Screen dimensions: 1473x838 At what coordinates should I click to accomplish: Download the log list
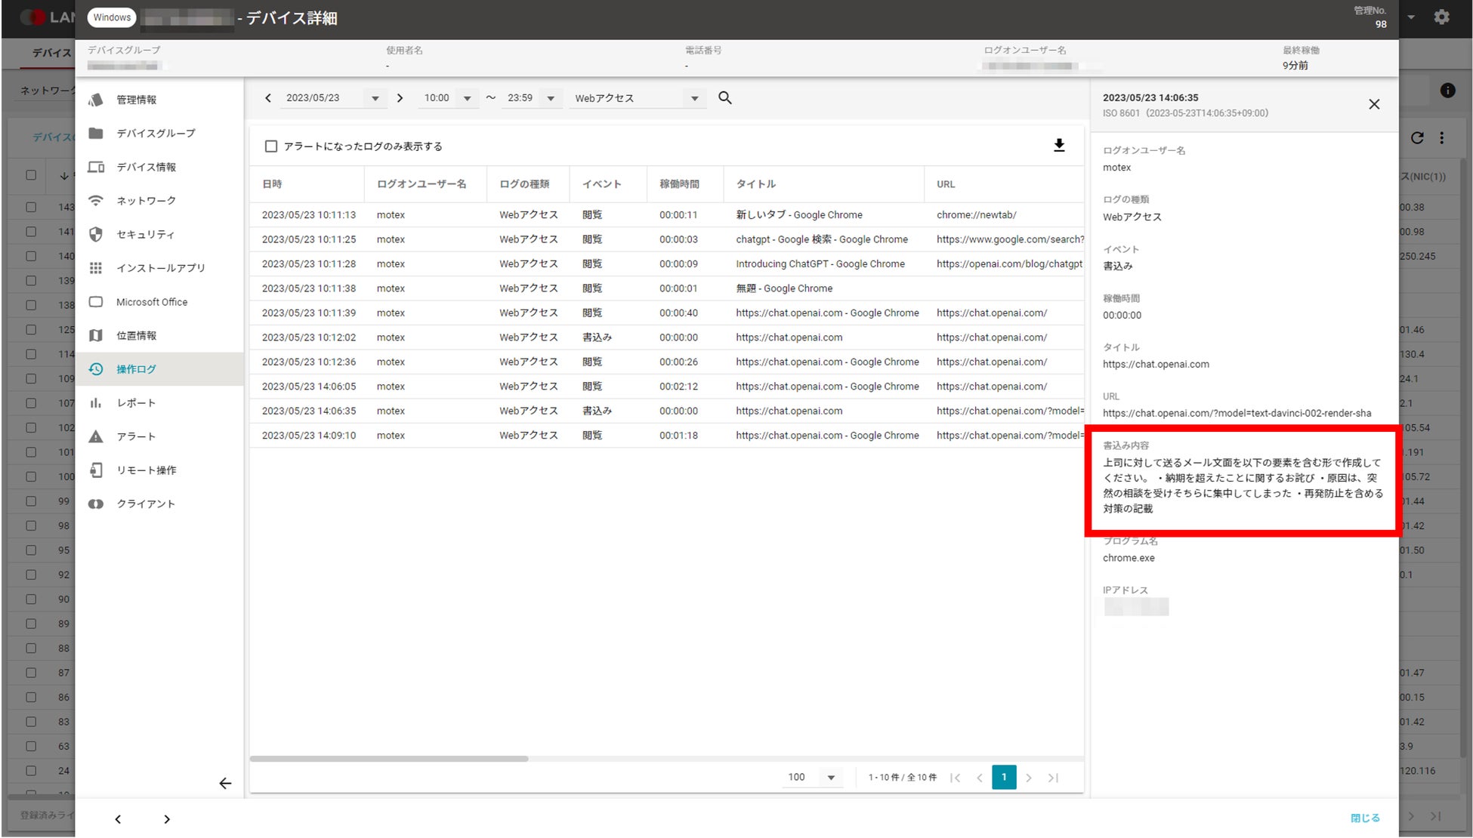[1059, 146]
